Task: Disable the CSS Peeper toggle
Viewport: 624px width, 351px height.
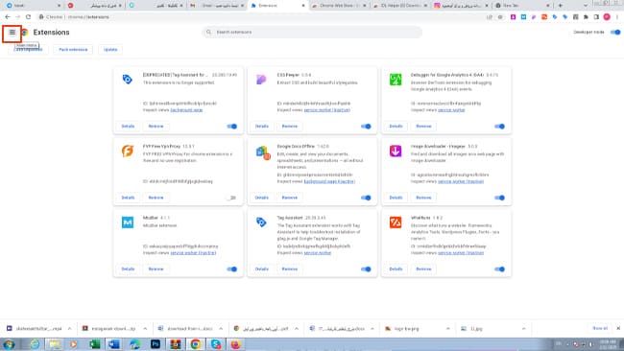Action: (x=366, y=127)
